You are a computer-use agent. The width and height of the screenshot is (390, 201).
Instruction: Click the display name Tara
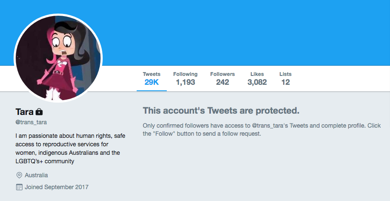click(x=24, y=112)
